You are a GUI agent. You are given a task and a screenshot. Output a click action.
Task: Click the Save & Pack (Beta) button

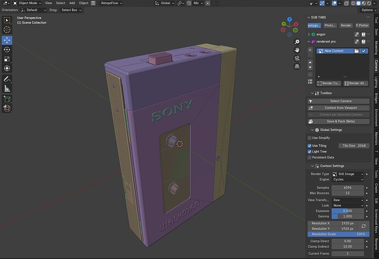tap(338, 121)
